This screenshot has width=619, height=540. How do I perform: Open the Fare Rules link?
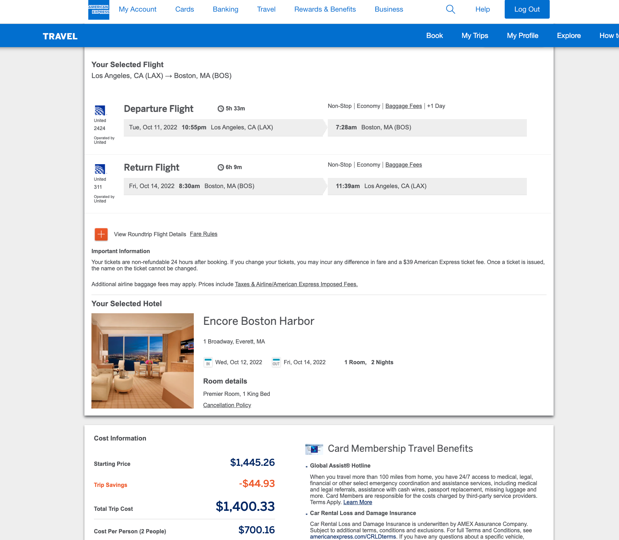point(204,234)
